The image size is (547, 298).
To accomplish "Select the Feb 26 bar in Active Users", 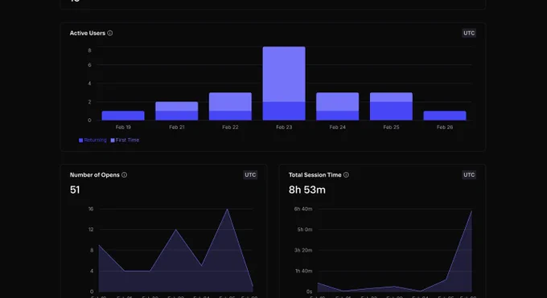I will click(445, 116).
